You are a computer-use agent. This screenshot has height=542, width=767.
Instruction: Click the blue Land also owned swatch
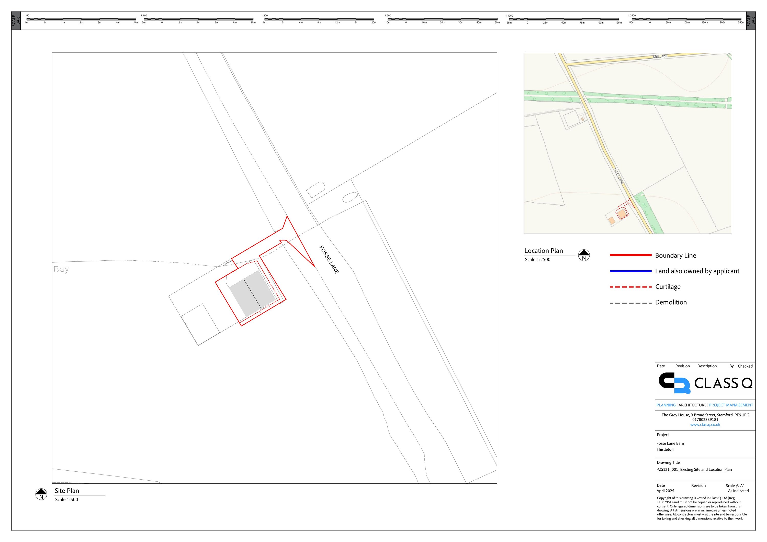(x=630, y=271)
